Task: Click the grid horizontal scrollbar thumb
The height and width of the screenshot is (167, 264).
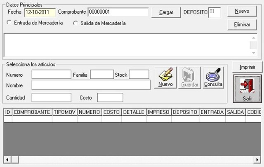Action: pyautogui.click(x=15, y=160)
